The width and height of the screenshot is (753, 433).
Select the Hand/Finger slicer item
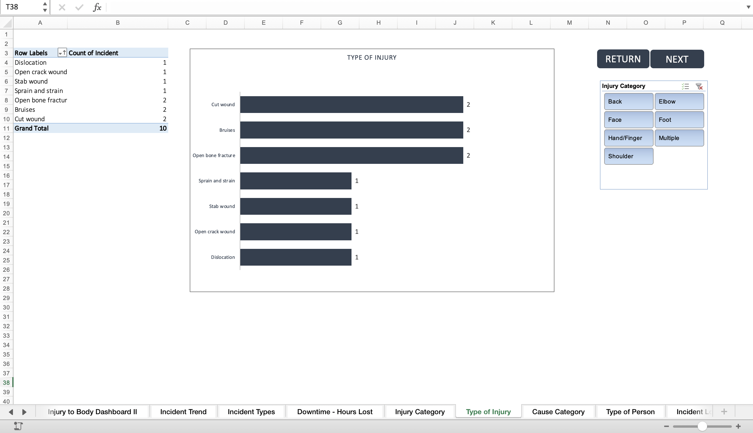pyautogui.click(x=629, y=138)
